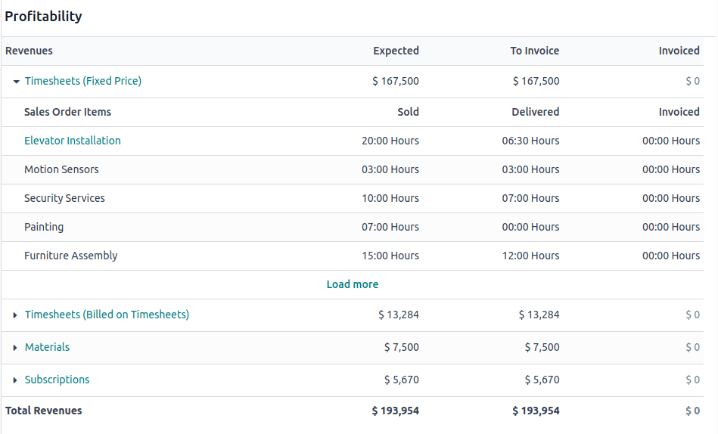Select the Security Services item name

tap(64, 198)
